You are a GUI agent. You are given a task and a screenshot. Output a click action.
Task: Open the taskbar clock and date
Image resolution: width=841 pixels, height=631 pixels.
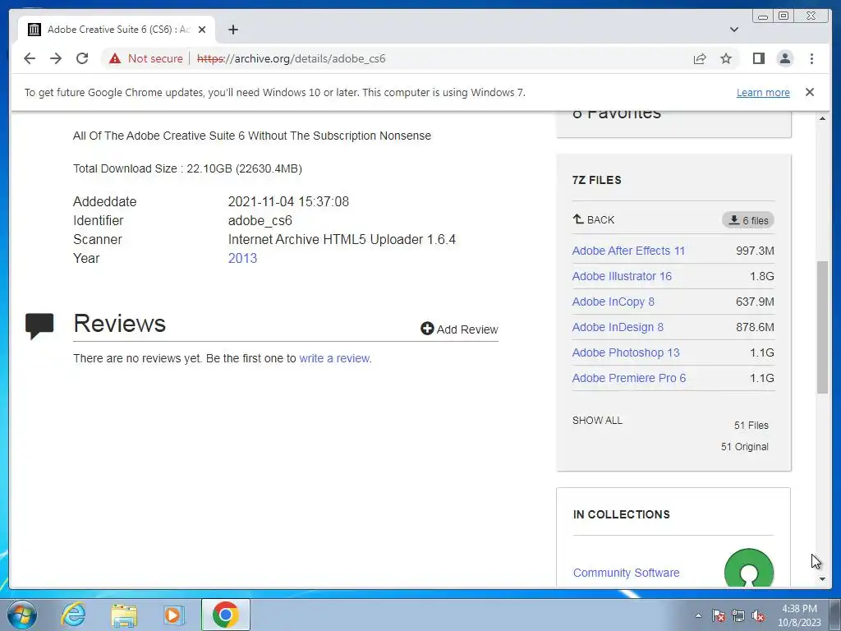point(799,615)
